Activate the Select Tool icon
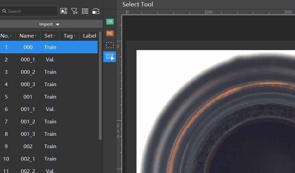Viewport: 295px width, 173px height. [x=110, y=57]
